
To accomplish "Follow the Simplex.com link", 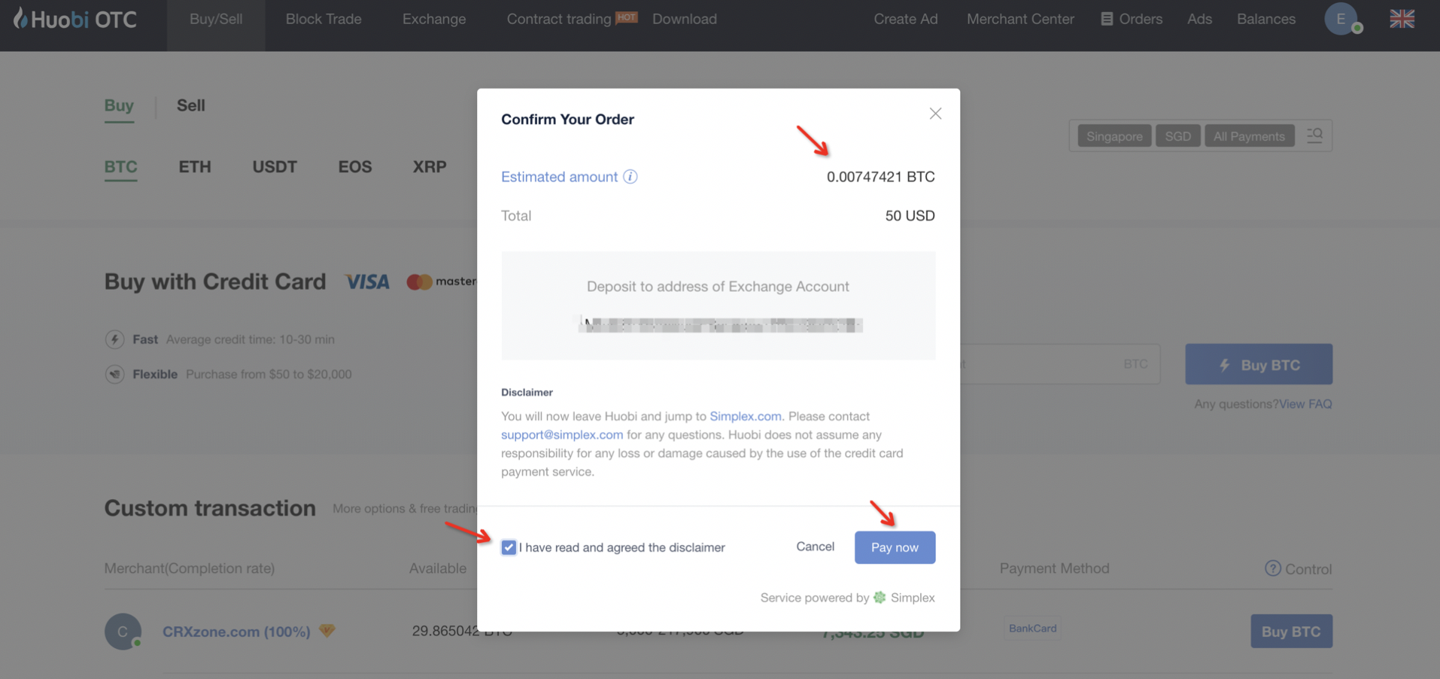I will point(746,416).
